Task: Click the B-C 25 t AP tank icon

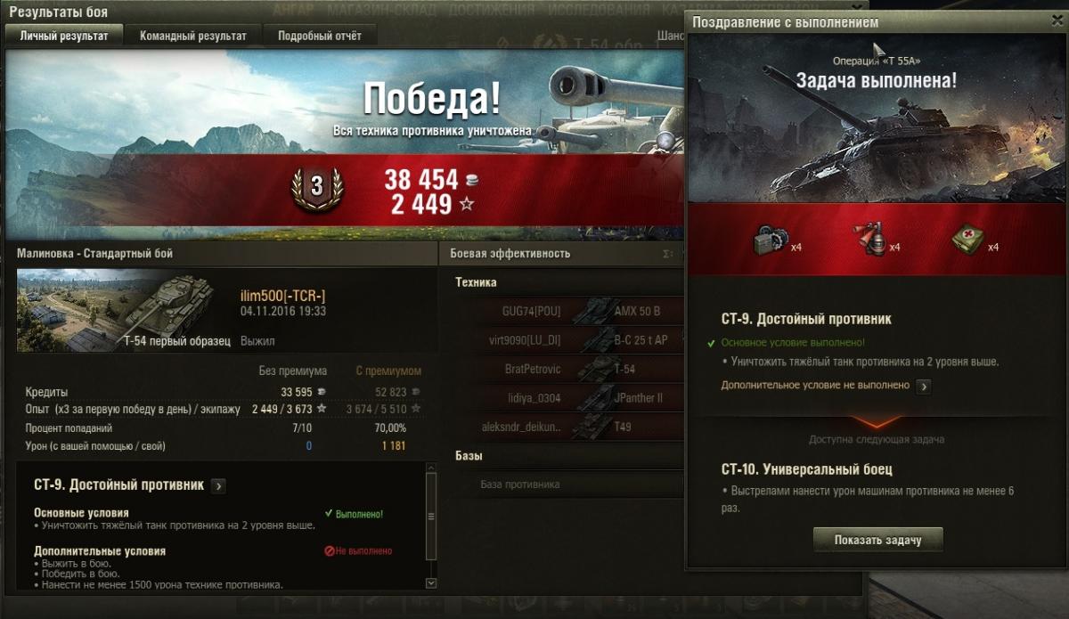Action: (590, 340)
